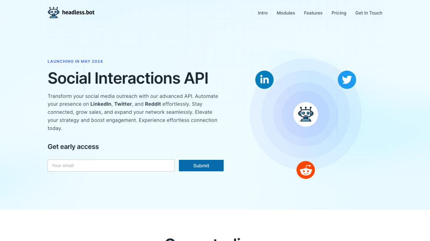Open the homepage via the headless.bot logo
This screenshot has width=430, height=241.
pos(71,12)
